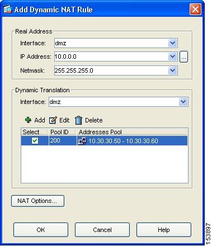Open the IP Address dropdown arrow
The image size is (212, 246).
172,56
